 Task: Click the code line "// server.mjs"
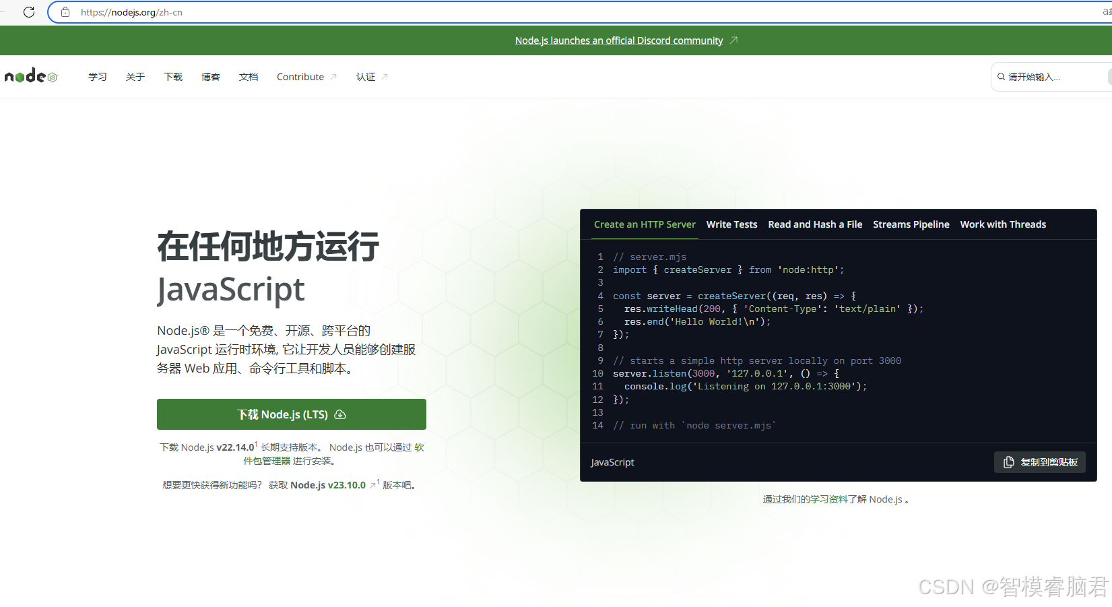pos(649,257)
